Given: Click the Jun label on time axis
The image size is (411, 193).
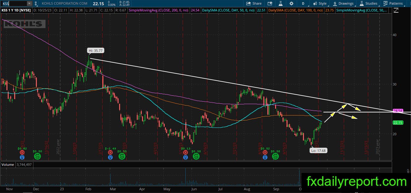Looking at the screenshot, I should tap(193, 189).
